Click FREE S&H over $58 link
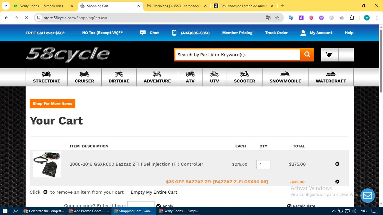 [45, 33]
